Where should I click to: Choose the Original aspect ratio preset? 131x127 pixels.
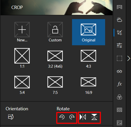pos(88,32)
